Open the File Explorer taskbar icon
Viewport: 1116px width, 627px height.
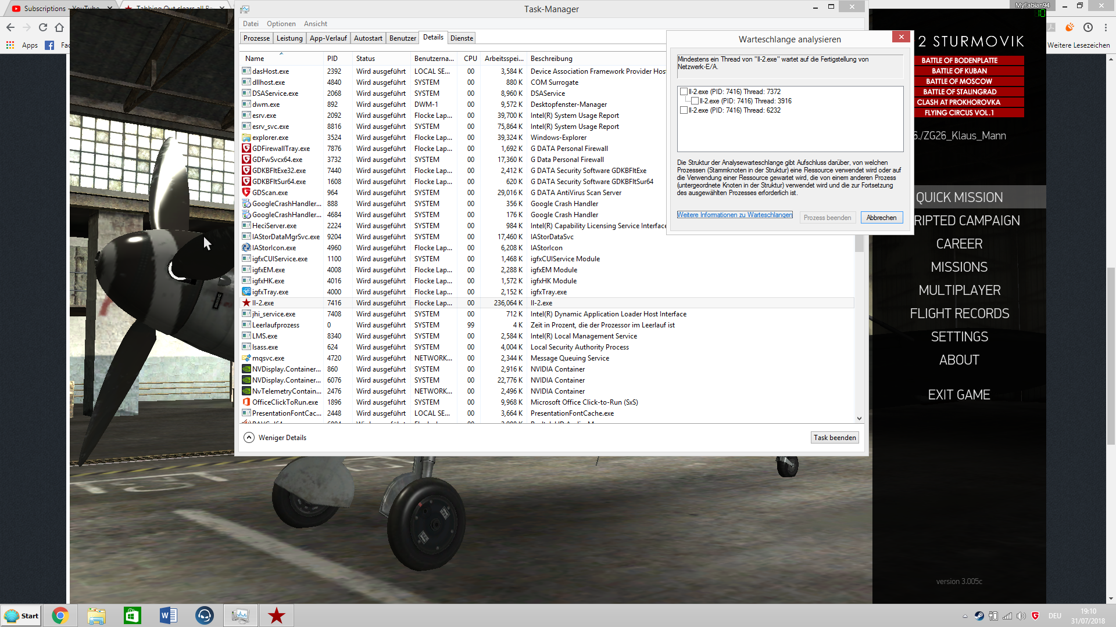(x=96, y=615)
